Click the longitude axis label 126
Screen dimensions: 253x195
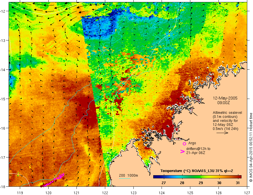[x=218, y=193]
